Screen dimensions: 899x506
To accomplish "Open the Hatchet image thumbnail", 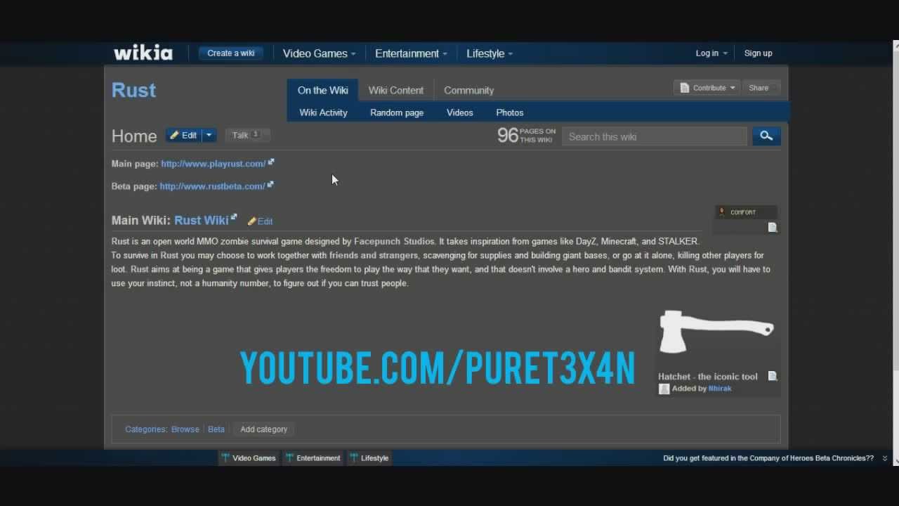I will pos(717,332).
